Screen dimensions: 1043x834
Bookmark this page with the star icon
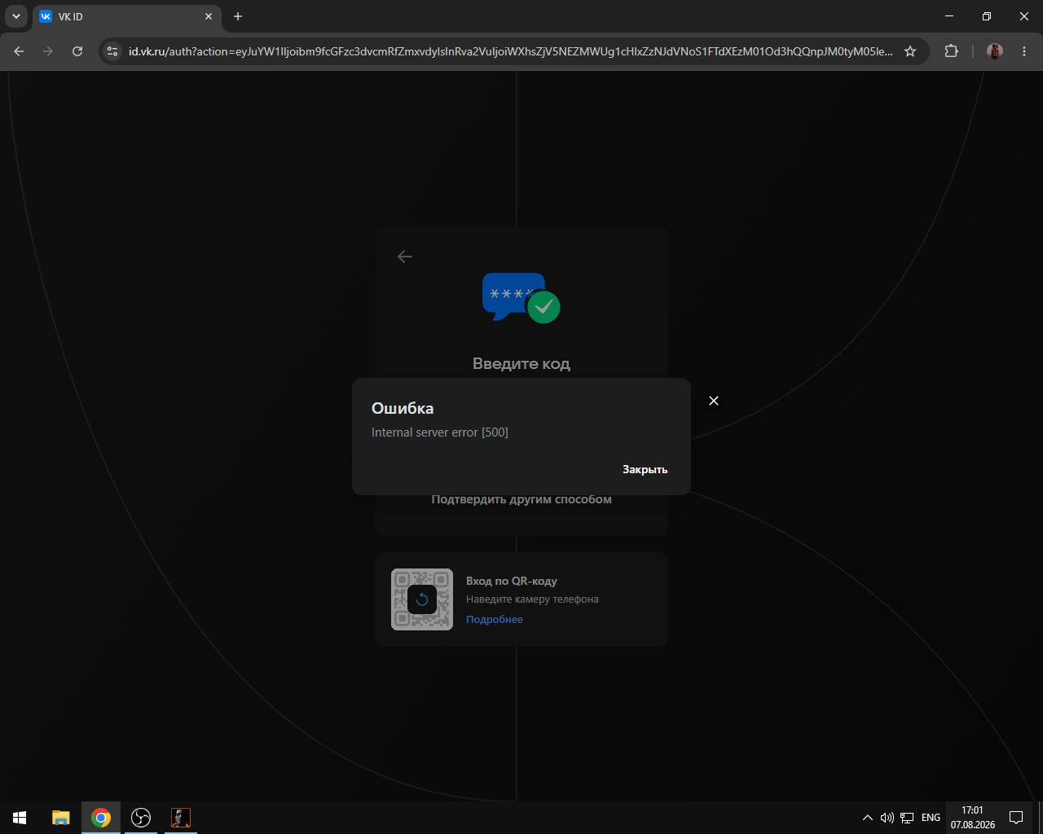point(910,51)
